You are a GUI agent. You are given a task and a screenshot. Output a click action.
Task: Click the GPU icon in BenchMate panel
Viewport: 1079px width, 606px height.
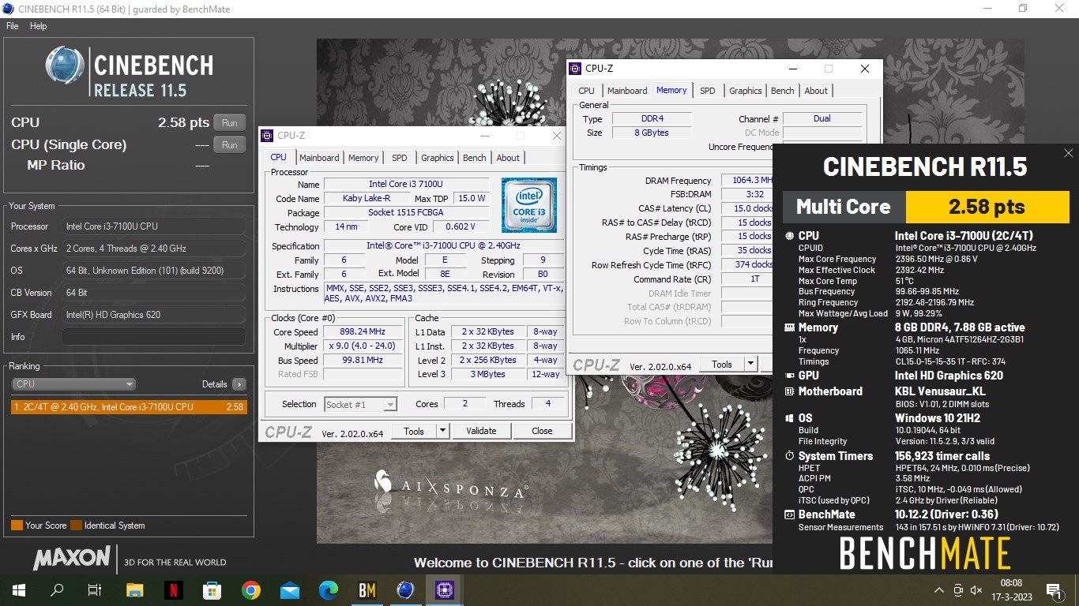point(790,376)
